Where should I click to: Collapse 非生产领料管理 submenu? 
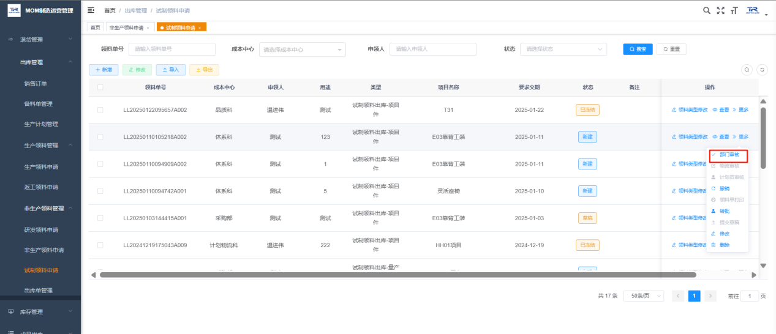(x=40, y=209)
